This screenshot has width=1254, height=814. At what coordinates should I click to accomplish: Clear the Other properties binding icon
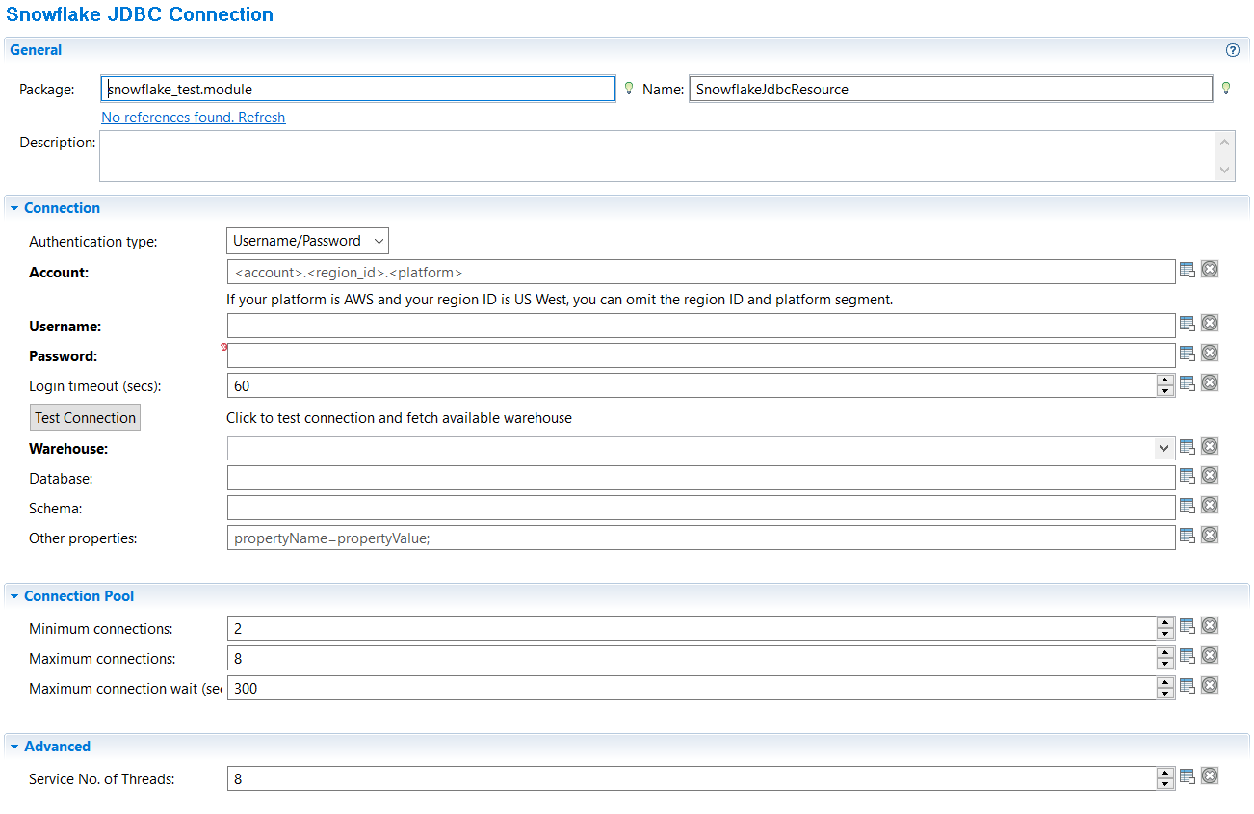click(1210, 535)
